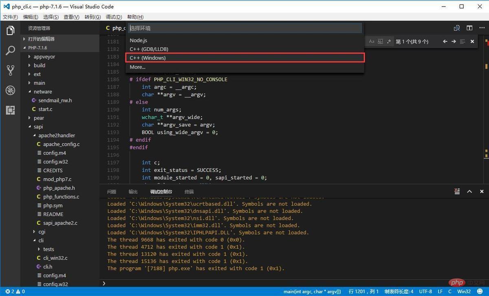The height and width of the screenshot is (296, 489).
Task: Open the Source Control view icon
Action: 11,70
